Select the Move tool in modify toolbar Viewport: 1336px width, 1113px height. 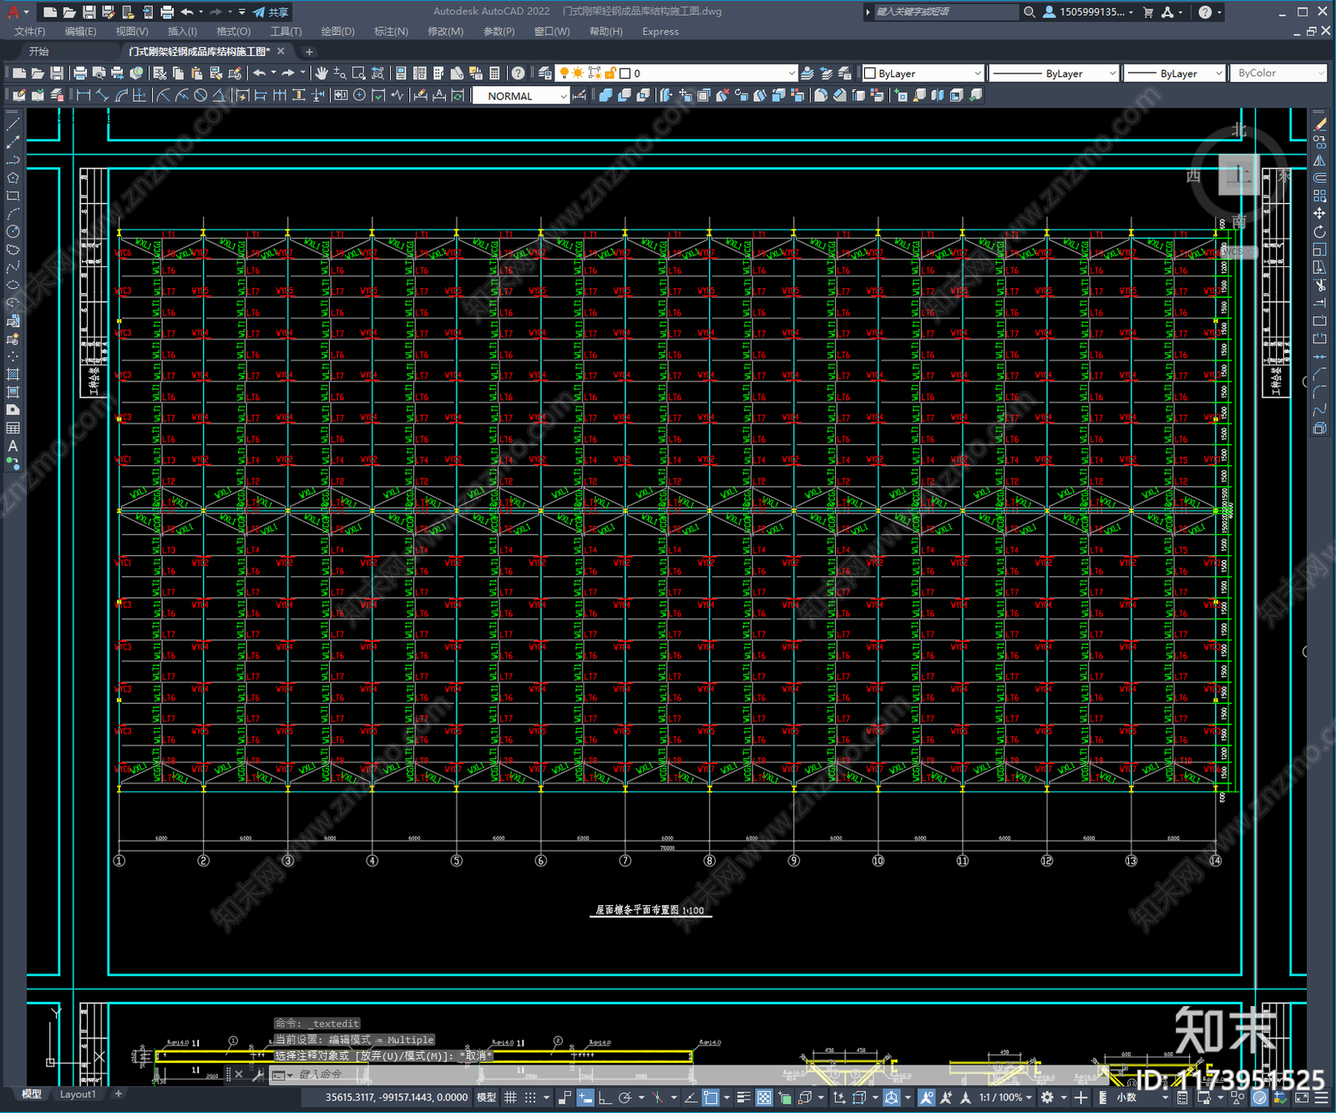pyautogui.click(x=1319, y=213)
